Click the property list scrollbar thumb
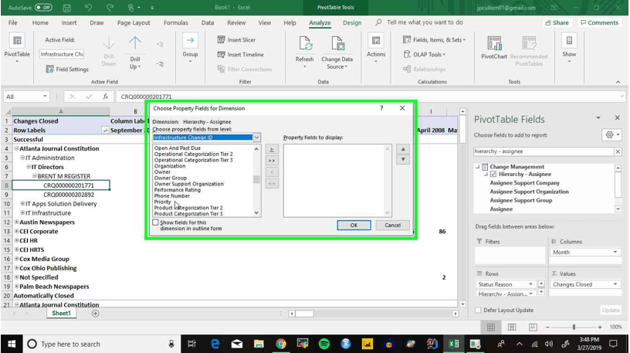This screenshot has width=630, height=353. (x=256, y=179)
